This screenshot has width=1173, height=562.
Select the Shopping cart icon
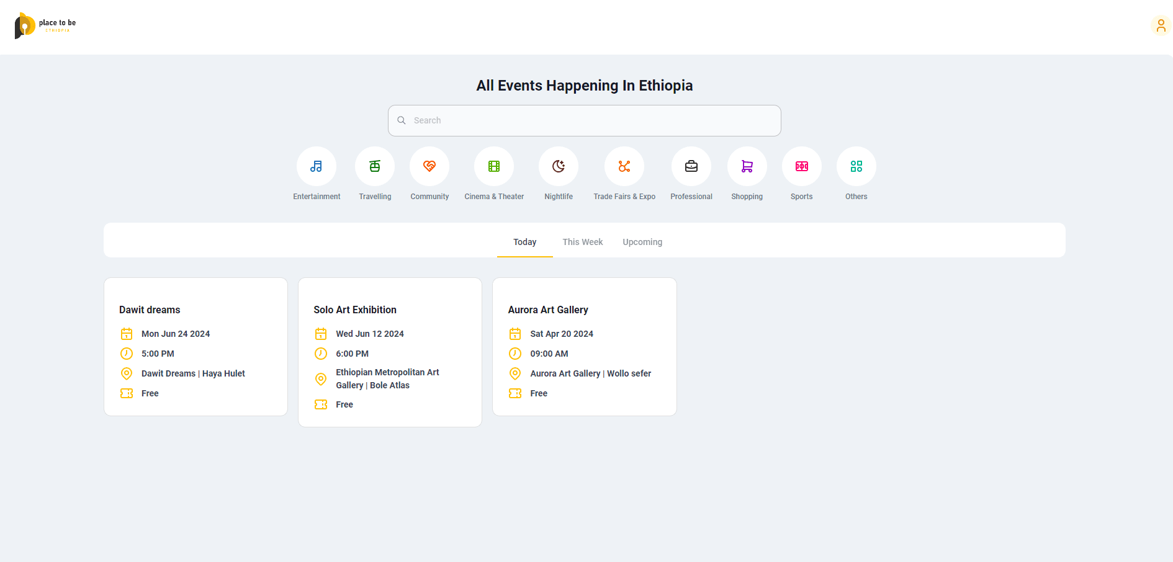pyautogui.click(x=747, y=166)
